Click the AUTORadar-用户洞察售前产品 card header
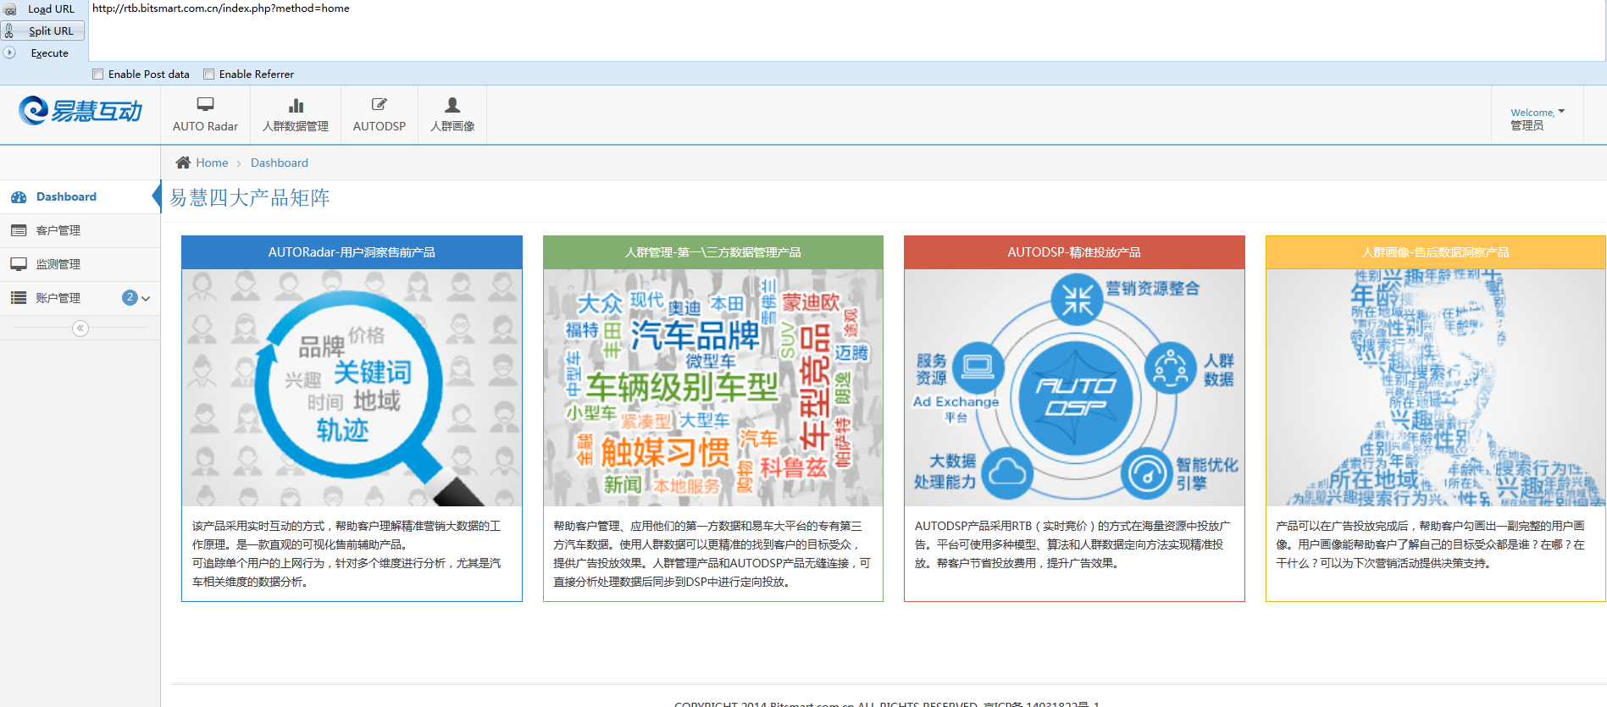Image resolution: width=1607 pixels, height=707 pixels. (x=352, y=252)
